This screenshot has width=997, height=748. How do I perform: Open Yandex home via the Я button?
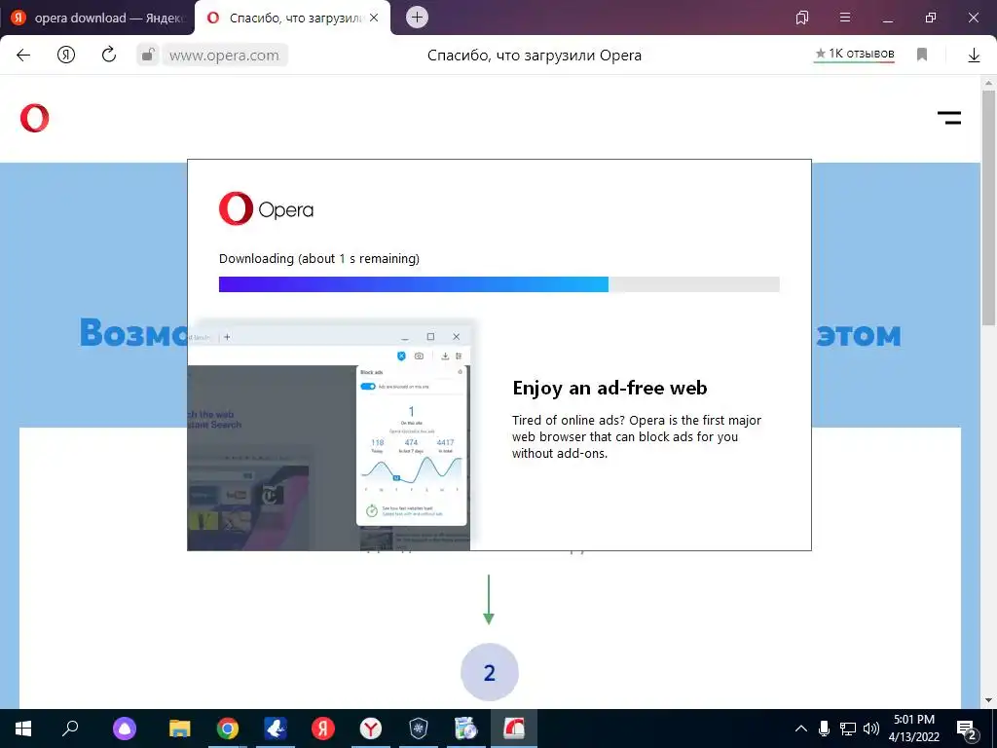pyautogui.click(x=66, y=56)
